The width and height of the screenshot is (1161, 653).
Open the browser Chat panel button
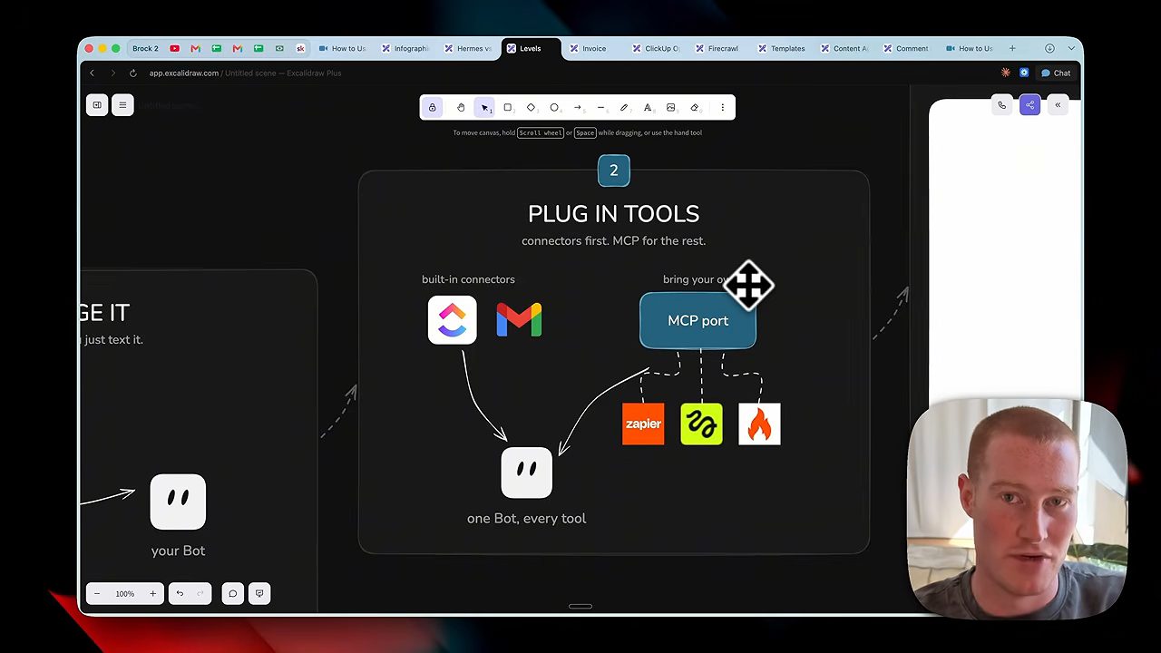(x=1056, y=73)
